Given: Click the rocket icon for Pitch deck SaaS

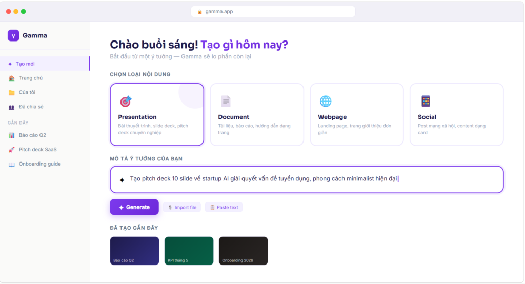Looking at the screenshot, I should click(11, 150).
